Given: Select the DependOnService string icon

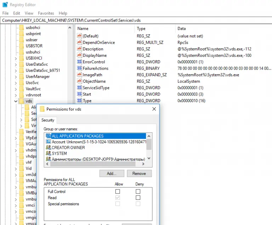Looking at the screenshot, I should point(79,42).
